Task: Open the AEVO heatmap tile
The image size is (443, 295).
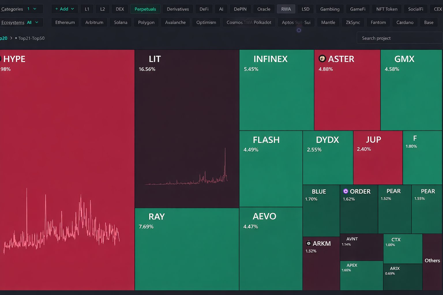Action: (x=271, y=249)
